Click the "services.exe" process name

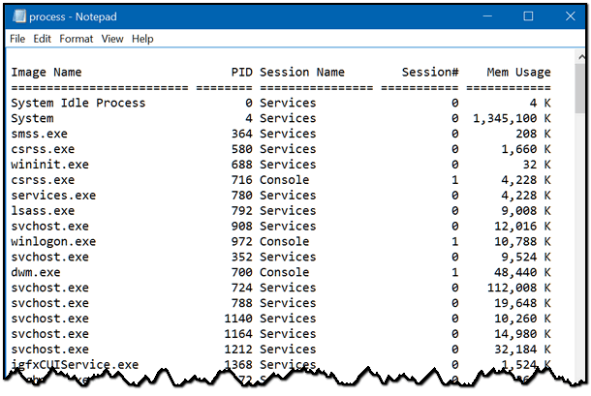pos(53,196)
